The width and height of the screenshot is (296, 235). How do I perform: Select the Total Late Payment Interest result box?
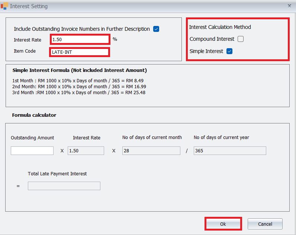tap(64, 186)
